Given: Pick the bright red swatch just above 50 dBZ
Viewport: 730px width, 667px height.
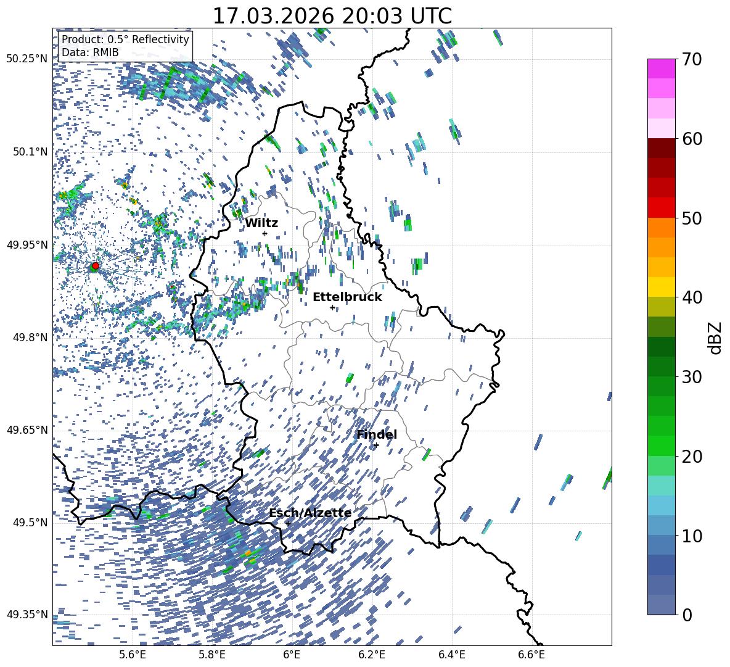Looking at the screenshot, I should pyautogui.click(x=662, y=207).
